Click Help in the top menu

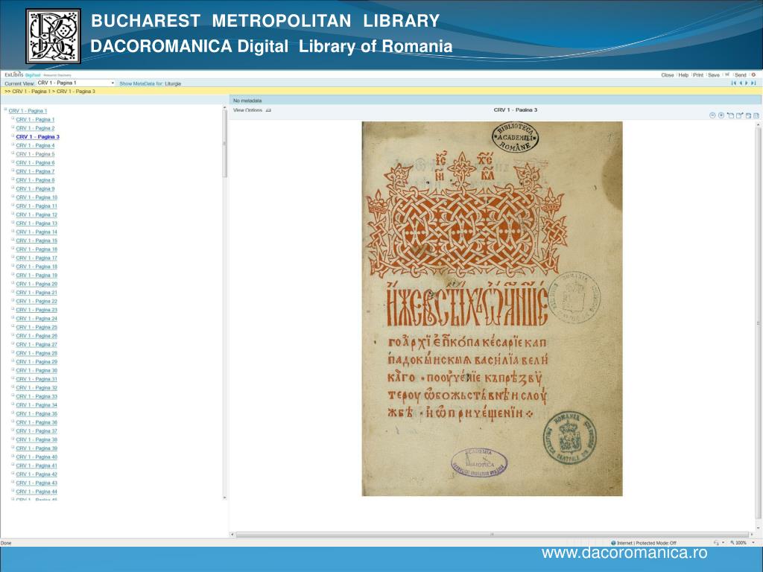[683, 75]
